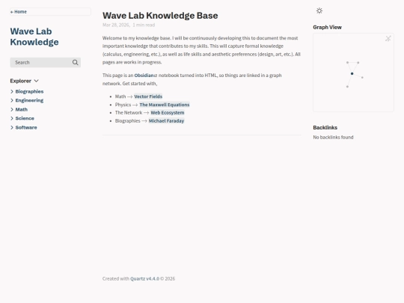Image resolution: width=404 pixels, height=303 pixels.
Task: Expand the Science folder chevron
Action: pyautogui.click(x=12, y=118)
